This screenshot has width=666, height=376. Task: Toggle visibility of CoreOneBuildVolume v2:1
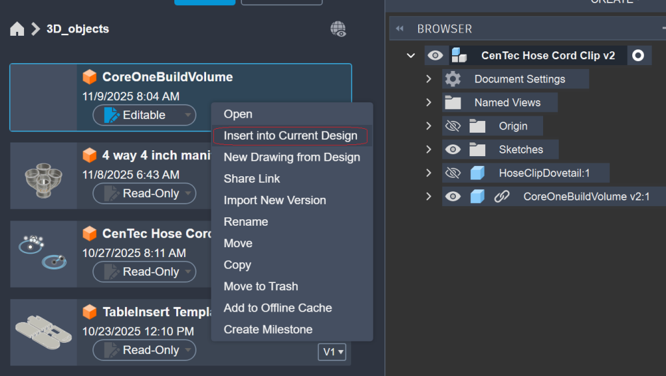[x=453, y=196]
